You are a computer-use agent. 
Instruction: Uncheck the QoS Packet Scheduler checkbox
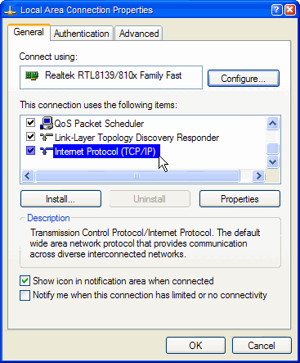coord(30,123)
